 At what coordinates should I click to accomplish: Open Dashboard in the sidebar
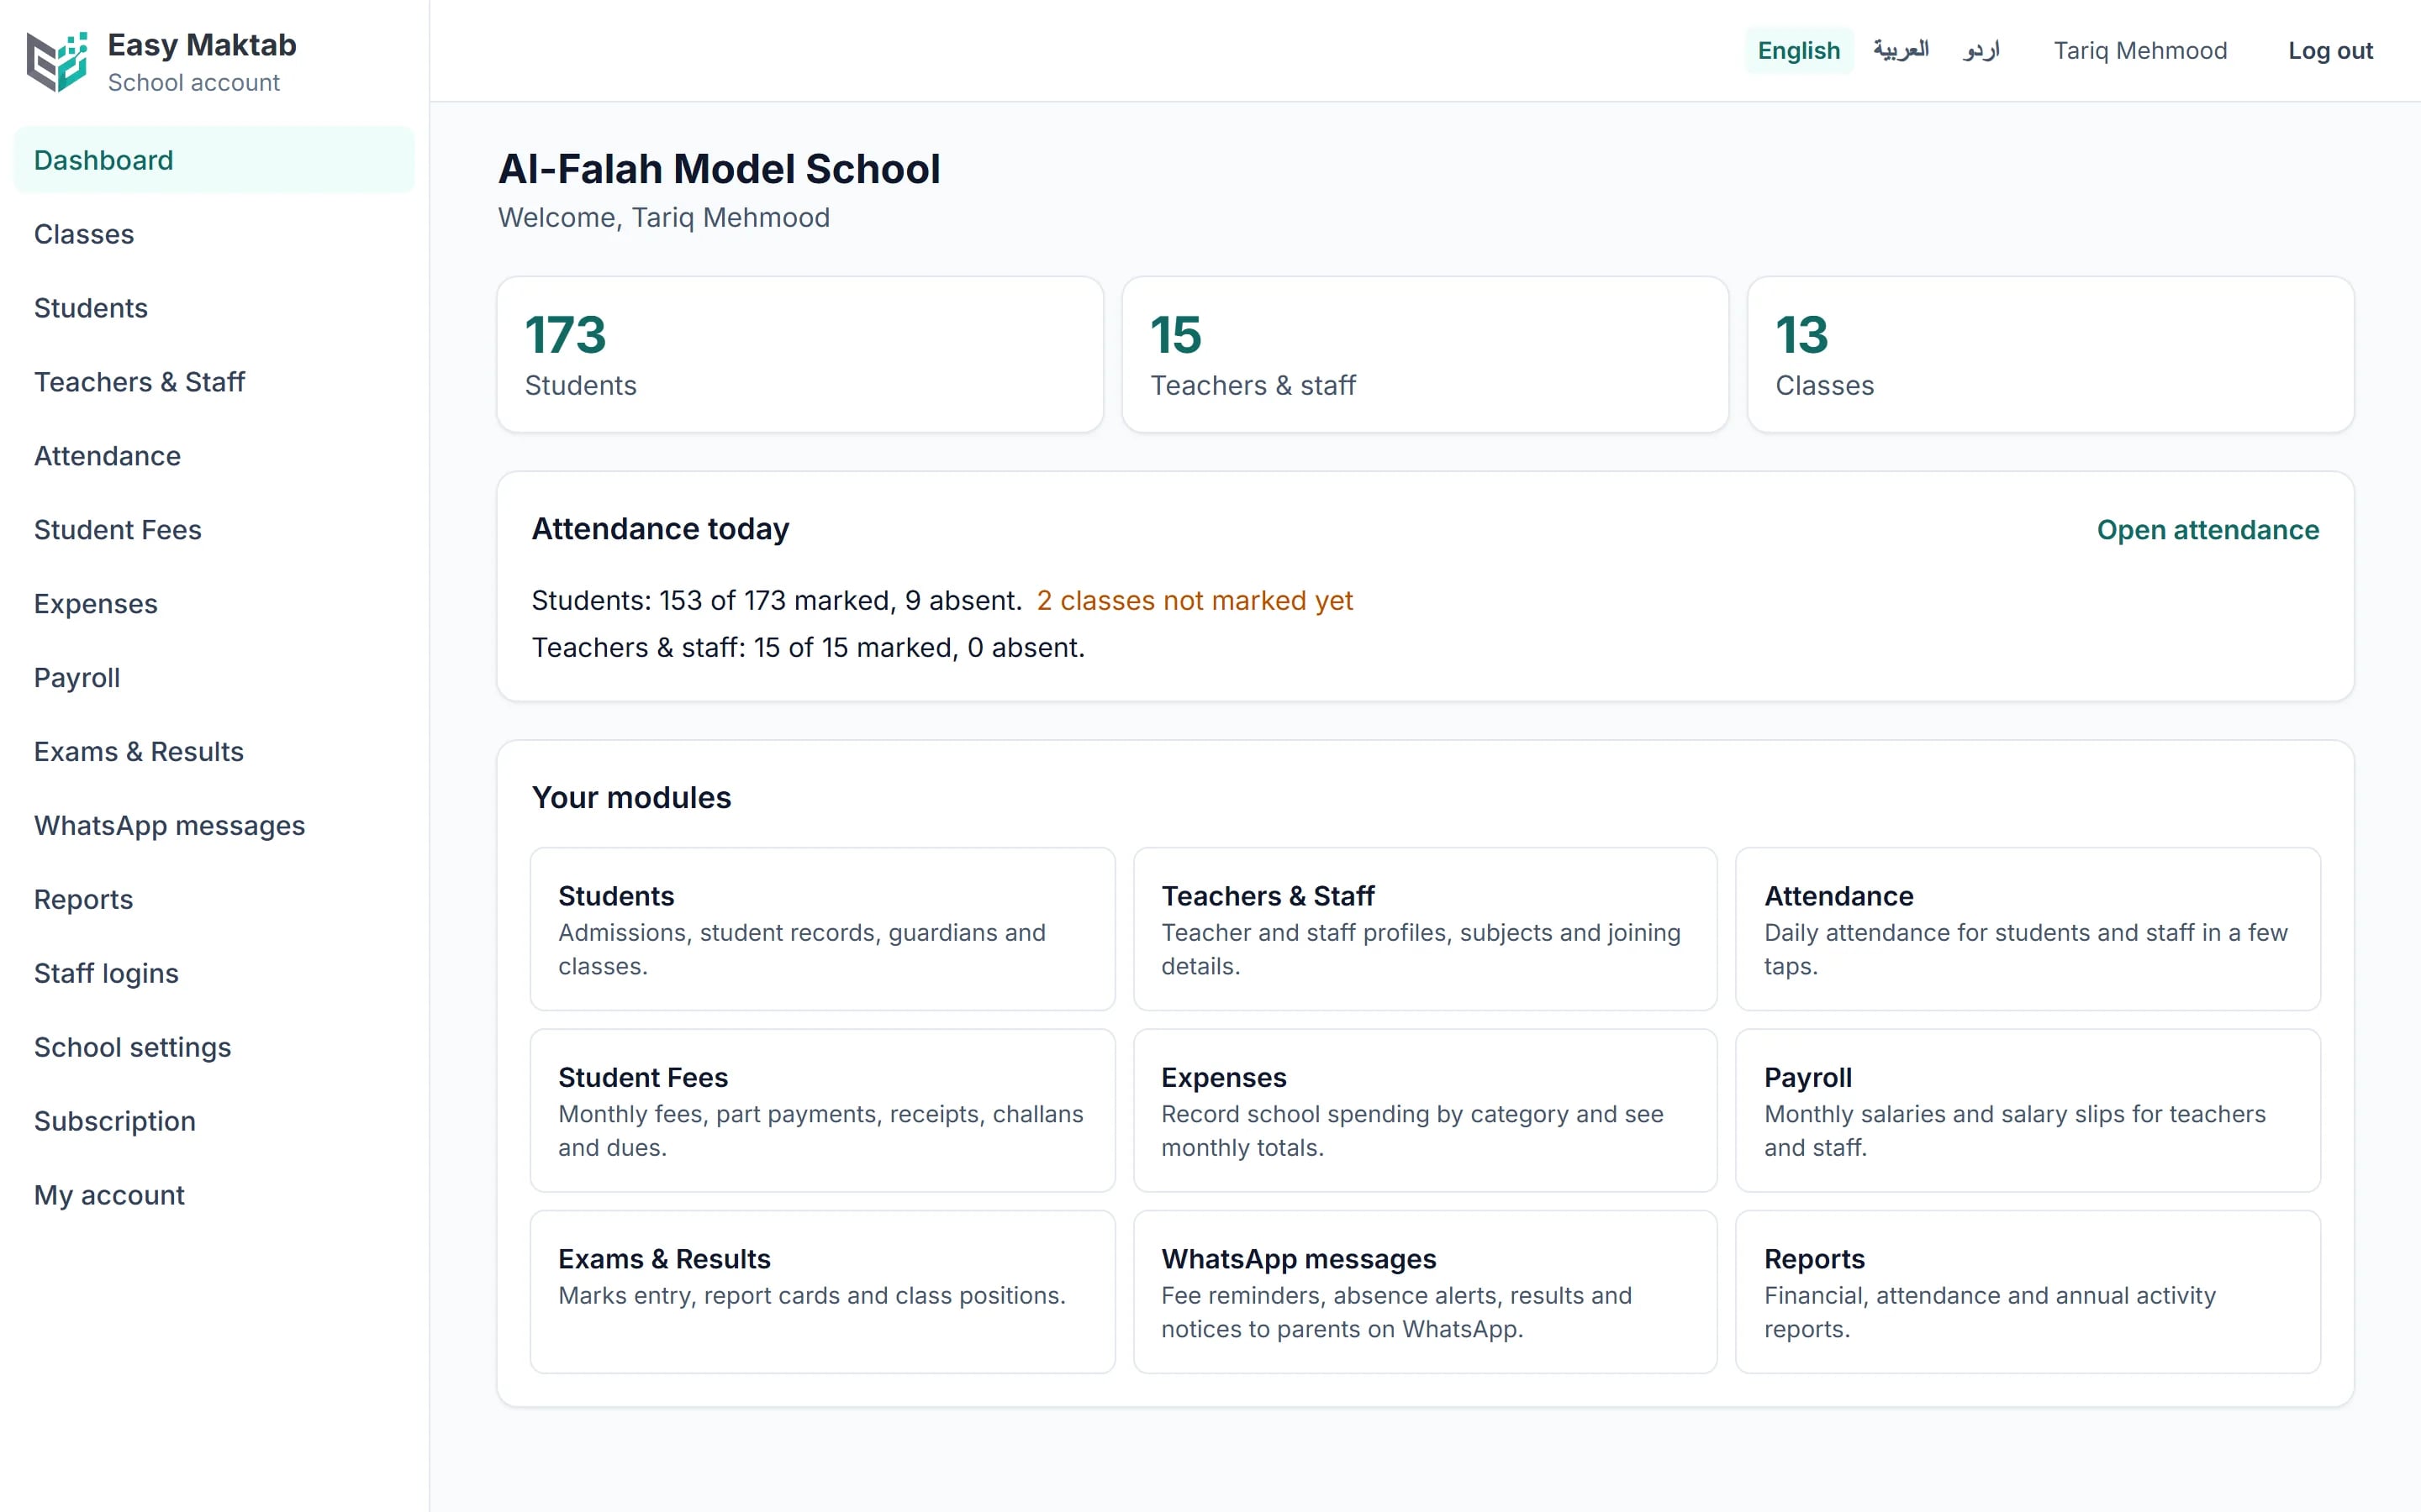tap(214, 160)
